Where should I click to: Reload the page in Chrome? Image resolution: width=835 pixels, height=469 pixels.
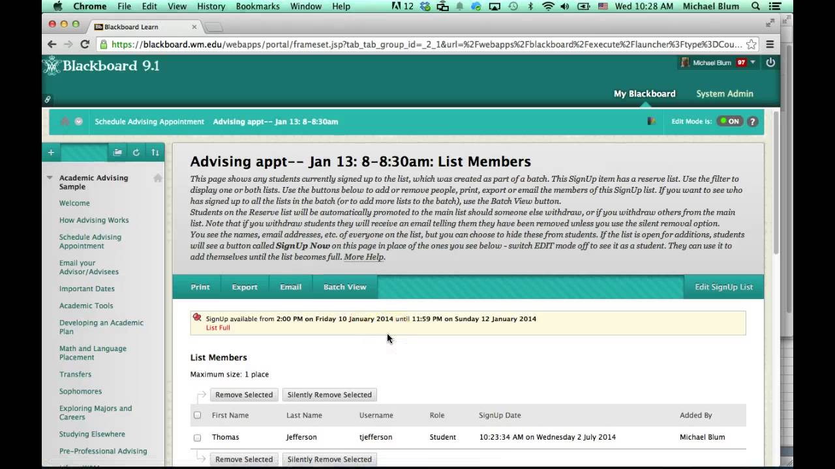pos(84,44)
